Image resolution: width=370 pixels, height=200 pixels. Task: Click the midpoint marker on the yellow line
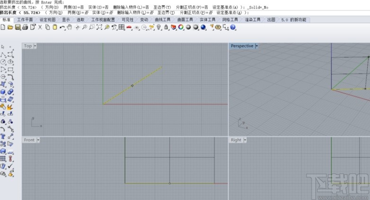click(132, 86)
